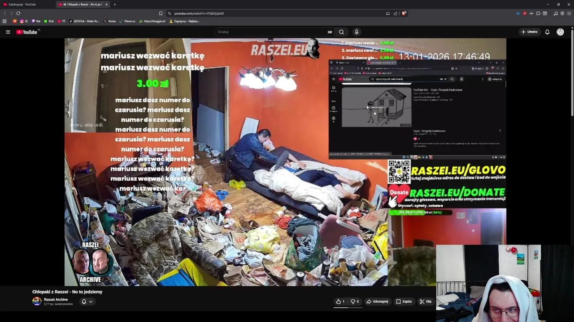Go forward in browser history
574x322 pixels.
(x=11, y=13)
